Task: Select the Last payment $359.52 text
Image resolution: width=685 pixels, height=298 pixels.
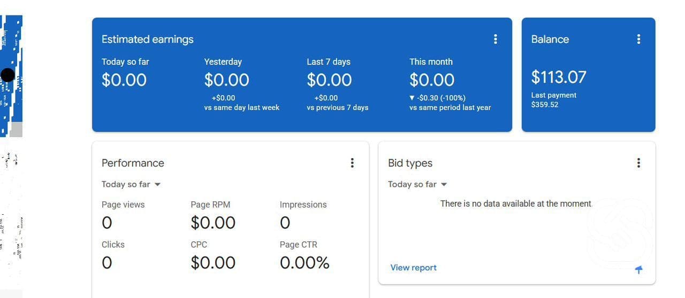Action: (553, 100)
